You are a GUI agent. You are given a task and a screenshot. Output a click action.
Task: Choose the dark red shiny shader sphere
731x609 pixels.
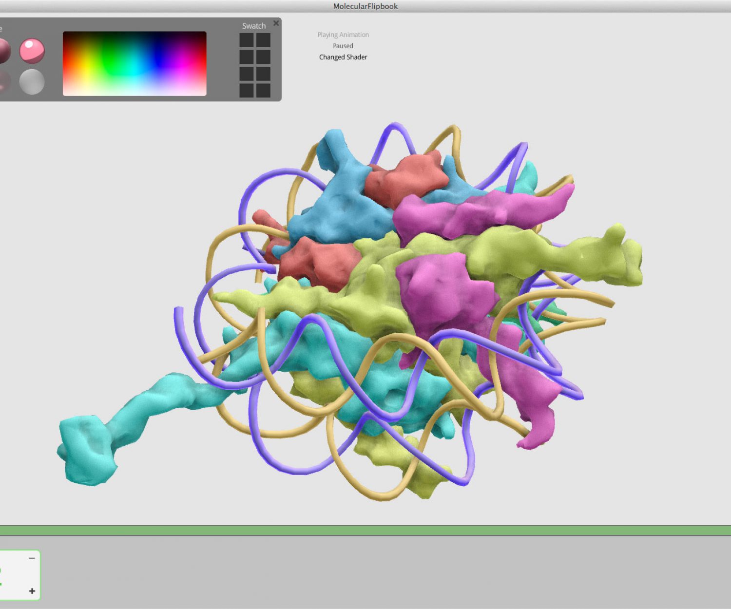(x=3, y=51)
